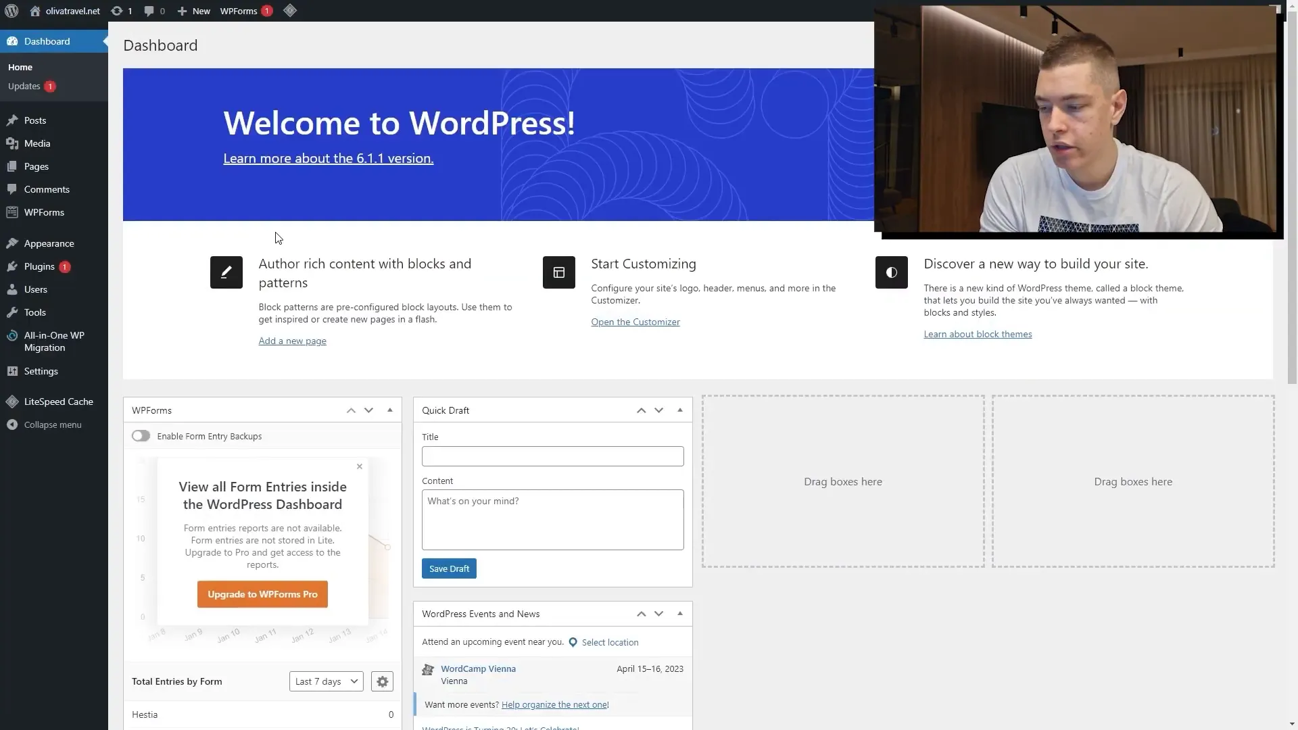Screen dimensions: 1298x730
Task: Go to Updates submenu item
Action: coord(32,86)
